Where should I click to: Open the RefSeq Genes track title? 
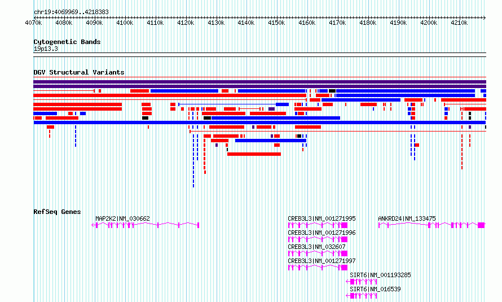[x=57, y=212]
